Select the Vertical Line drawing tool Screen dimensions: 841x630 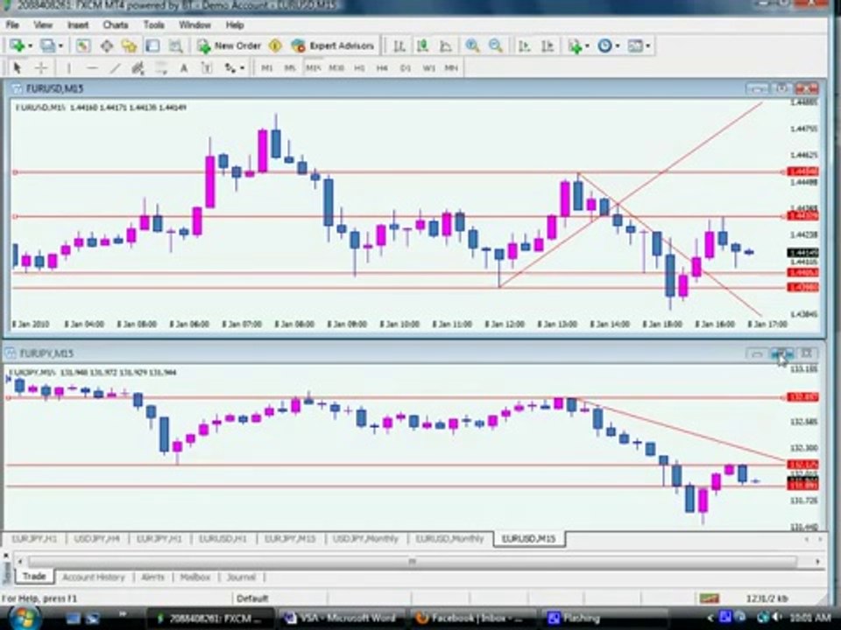coord(68,68)
